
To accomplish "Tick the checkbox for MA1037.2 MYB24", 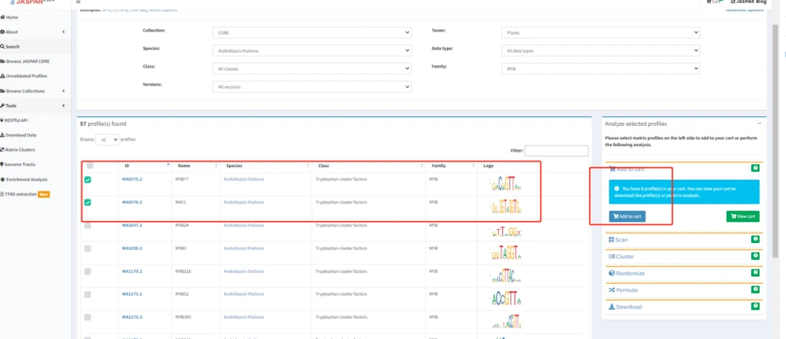I will tap(88, 226).
